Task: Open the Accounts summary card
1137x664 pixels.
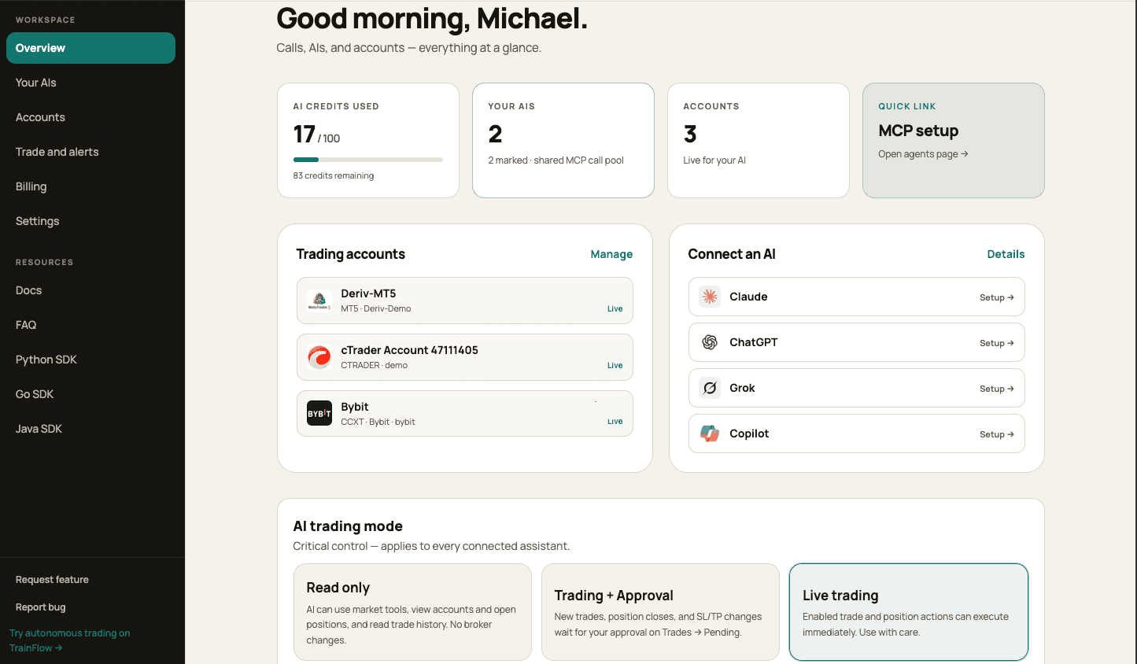Action: tap(759, 140)
